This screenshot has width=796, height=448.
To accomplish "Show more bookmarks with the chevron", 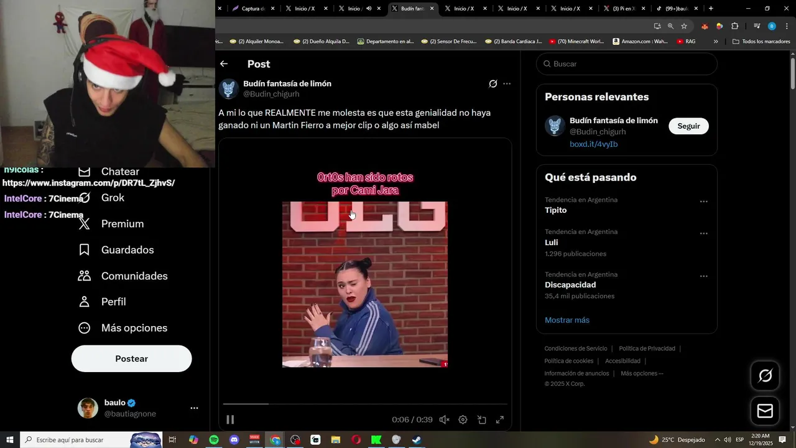I will click(x=716, y=42).
